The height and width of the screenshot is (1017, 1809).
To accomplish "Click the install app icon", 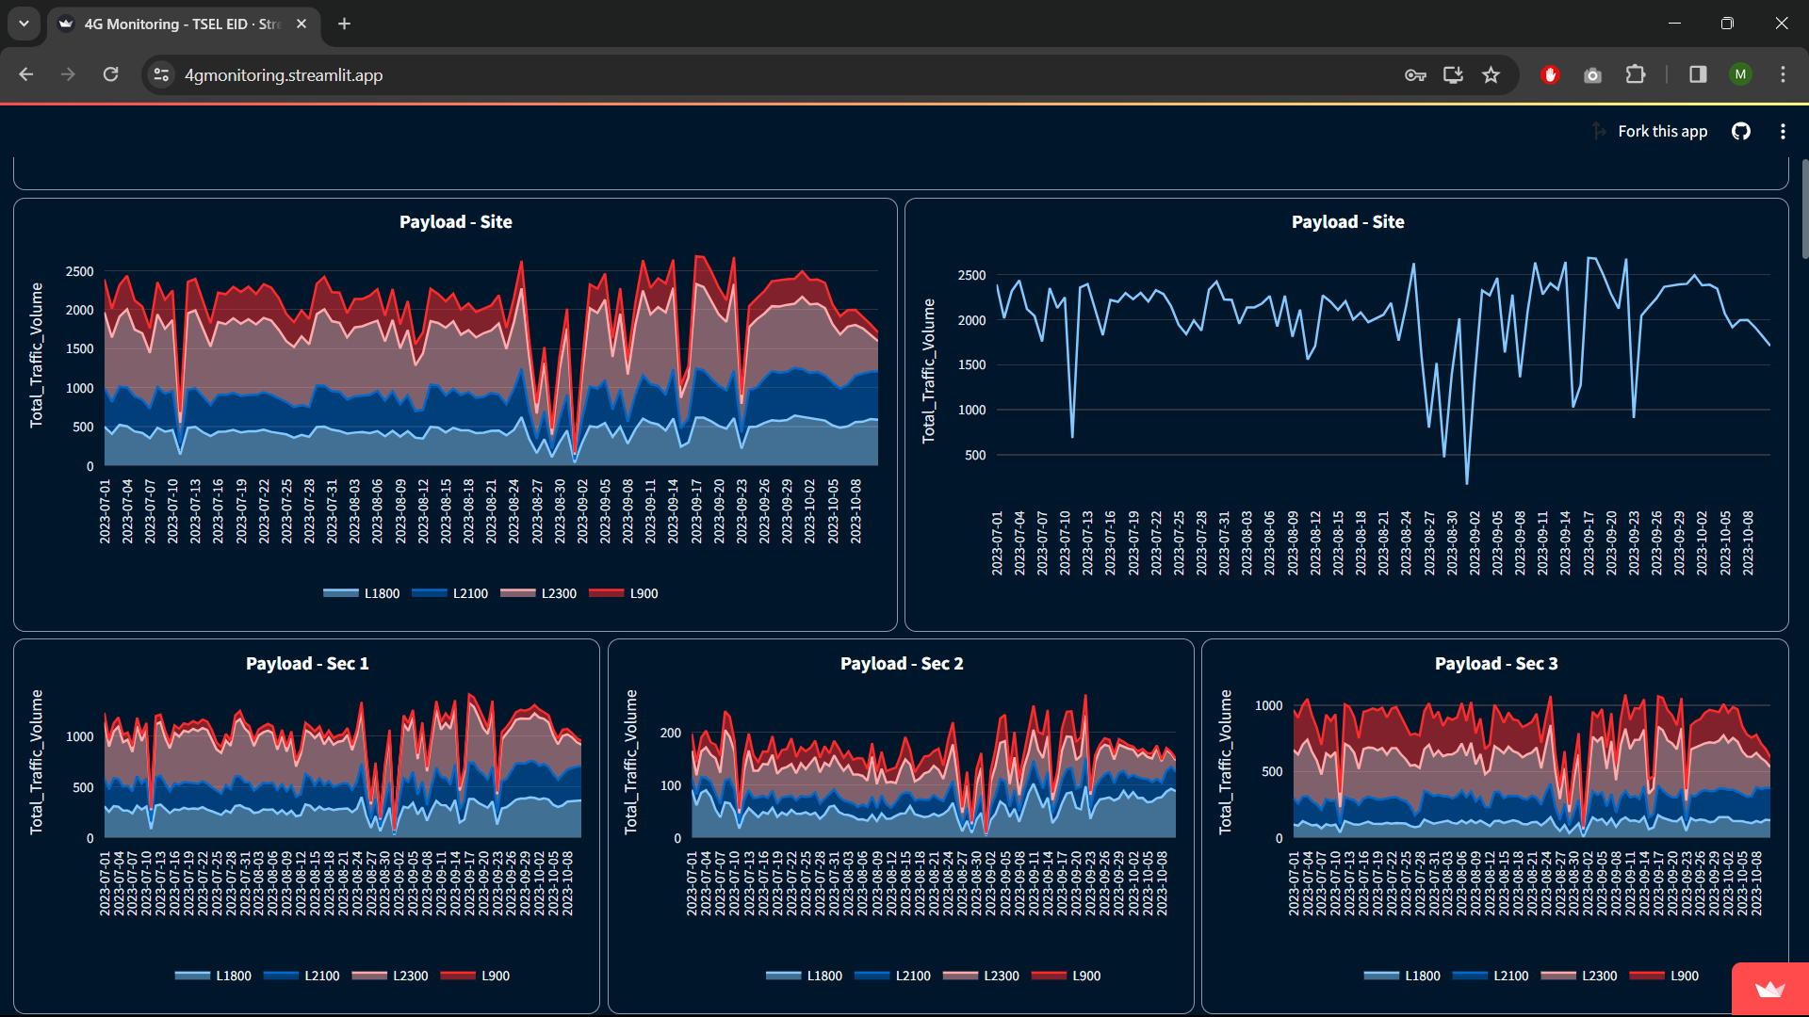I will click(x=1453, y=75).
